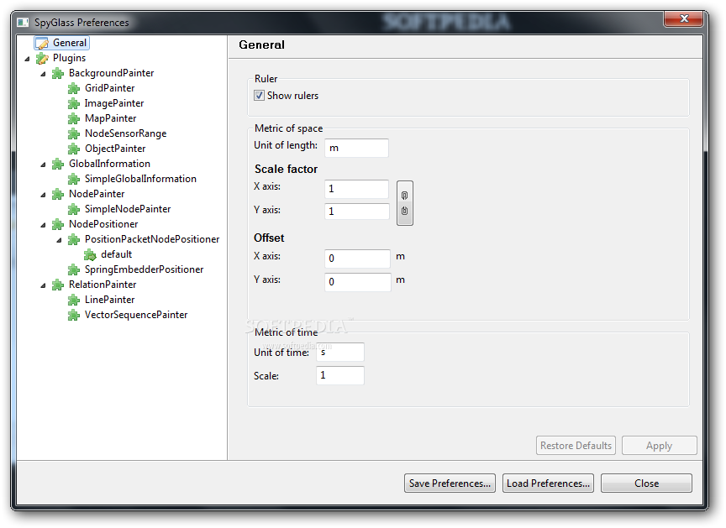Select SimpleGlobalInformation text in the tree
The image size is (726, 528).
click(140, 179)
